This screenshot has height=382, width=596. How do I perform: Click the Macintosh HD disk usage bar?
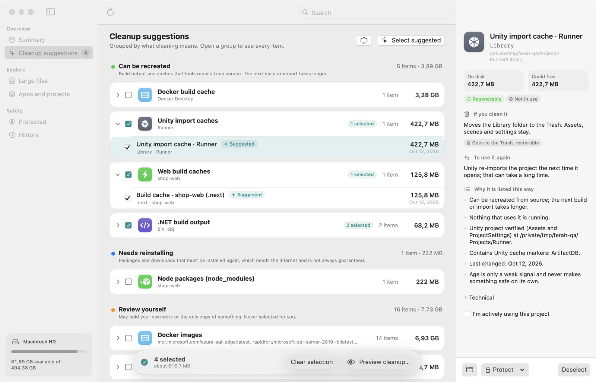click(49, 351)
